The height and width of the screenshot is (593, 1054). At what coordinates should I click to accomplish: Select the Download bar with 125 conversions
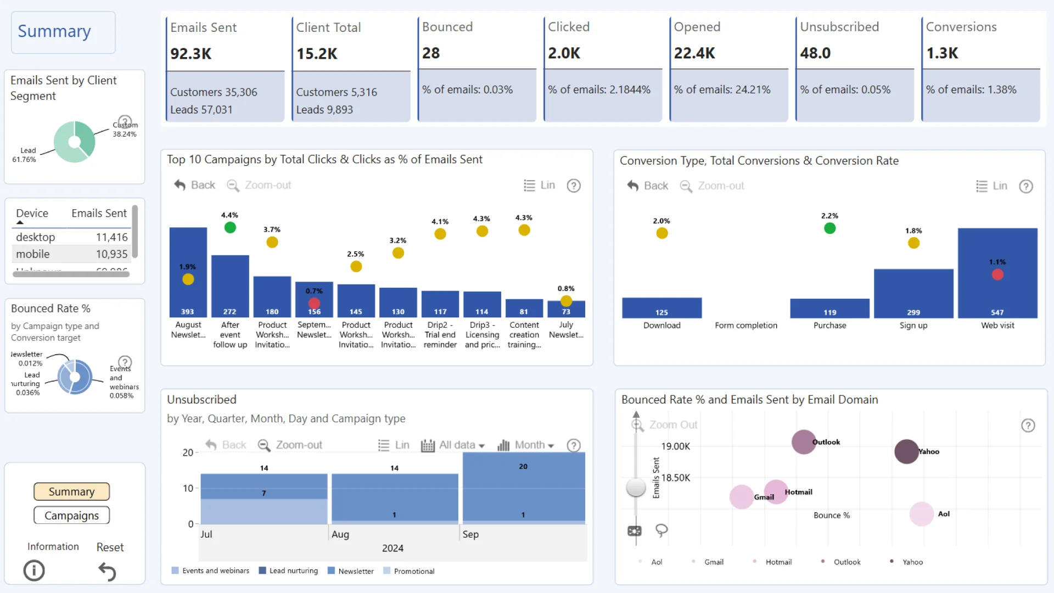coord(661,308)
